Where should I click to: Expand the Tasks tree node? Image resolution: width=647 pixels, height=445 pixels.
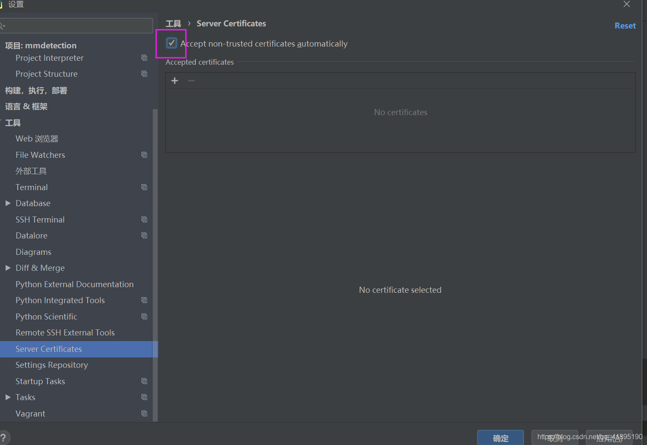point(8,397)
